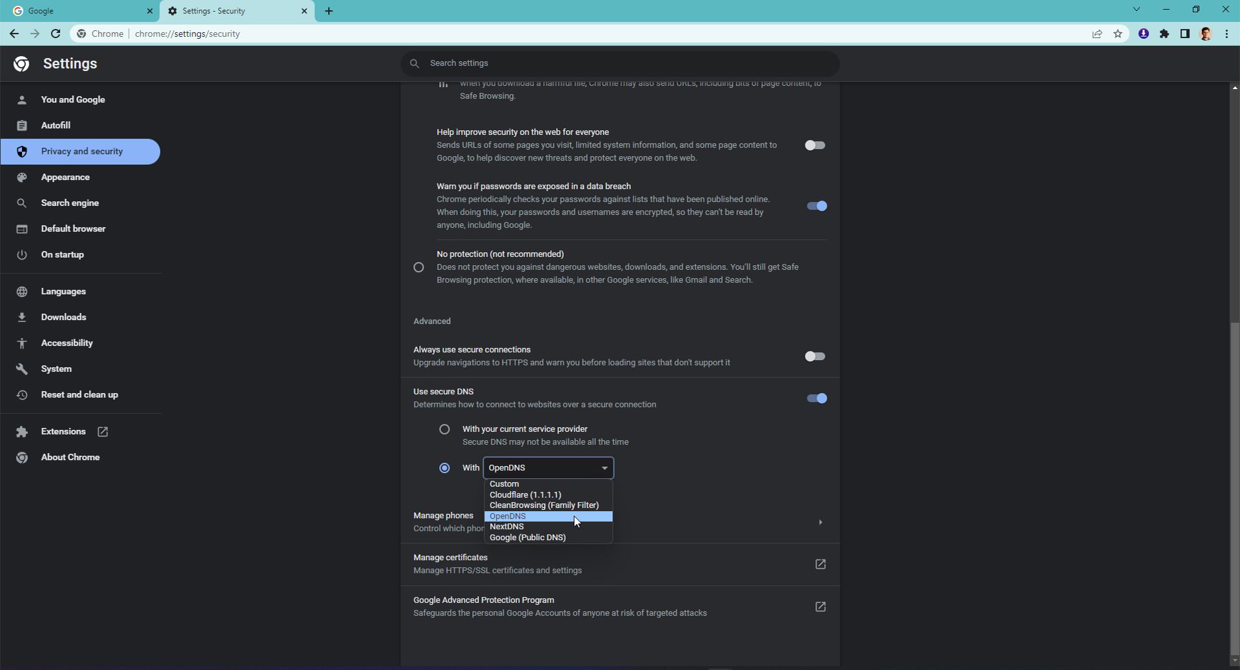Enable Always use secure connections toggle
The width and height of the screenshot is (1240, 670).
[x=815, y=356]
